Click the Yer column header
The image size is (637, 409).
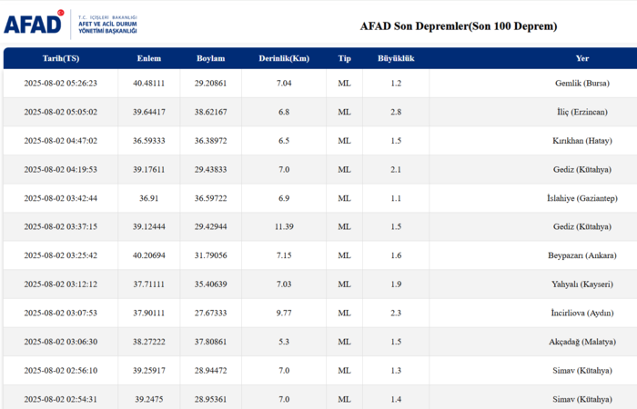(x=582, y=58)
